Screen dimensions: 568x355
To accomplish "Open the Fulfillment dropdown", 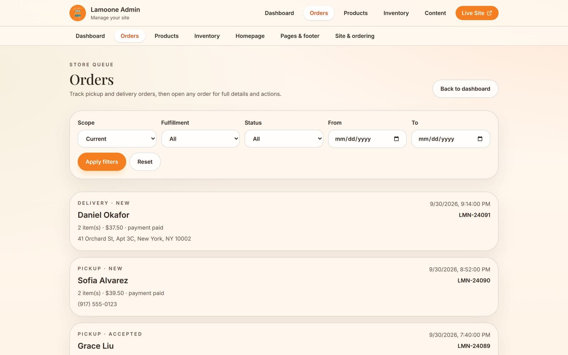I will 201,139.
